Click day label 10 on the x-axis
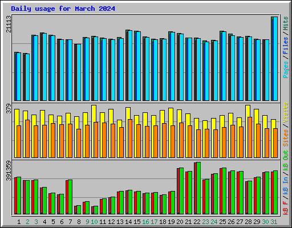Viewport: 292px width, 228px height. 94,222
